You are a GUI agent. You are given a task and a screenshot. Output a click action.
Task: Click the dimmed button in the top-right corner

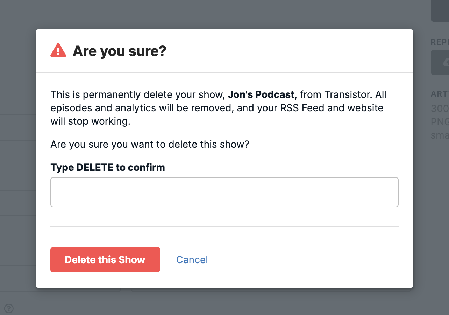pos(440,10)
